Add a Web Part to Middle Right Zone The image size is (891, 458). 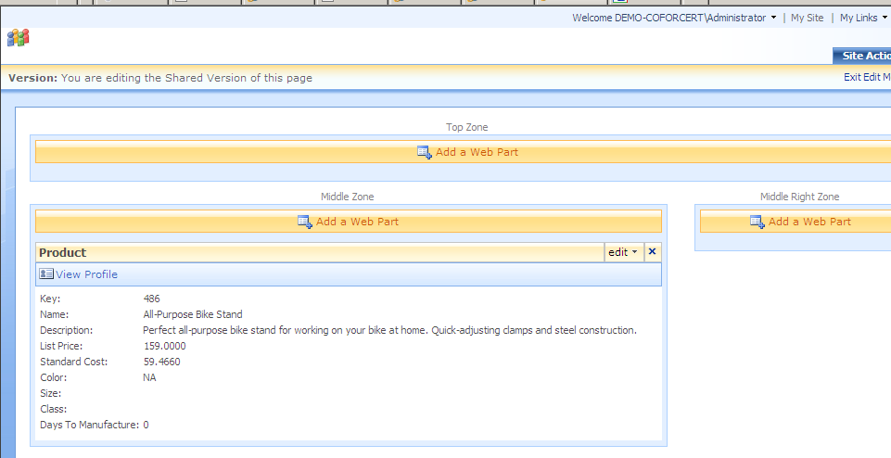pyautogui.click(x=809, y=222)
